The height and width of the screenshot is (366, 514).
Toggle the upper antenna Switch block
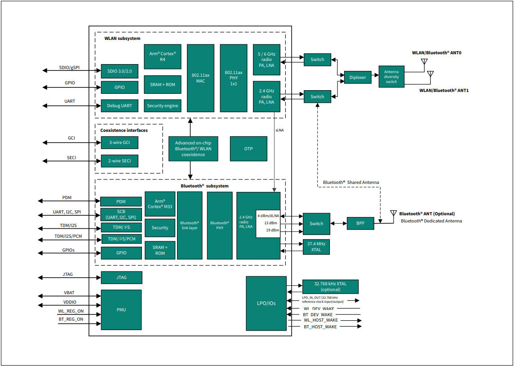click(317, 59)
